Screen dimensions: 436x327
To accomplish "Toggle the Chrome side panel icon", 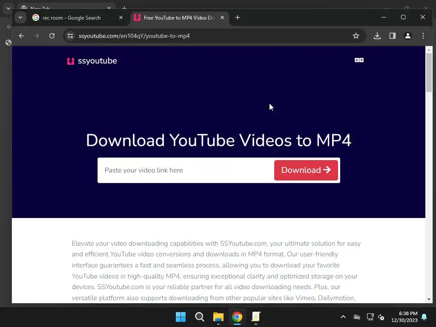I will coord(392,36).
